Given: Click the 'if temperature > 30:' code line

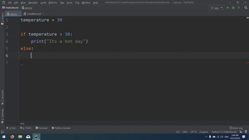Looking at the screenshot, I should (46, 34).
